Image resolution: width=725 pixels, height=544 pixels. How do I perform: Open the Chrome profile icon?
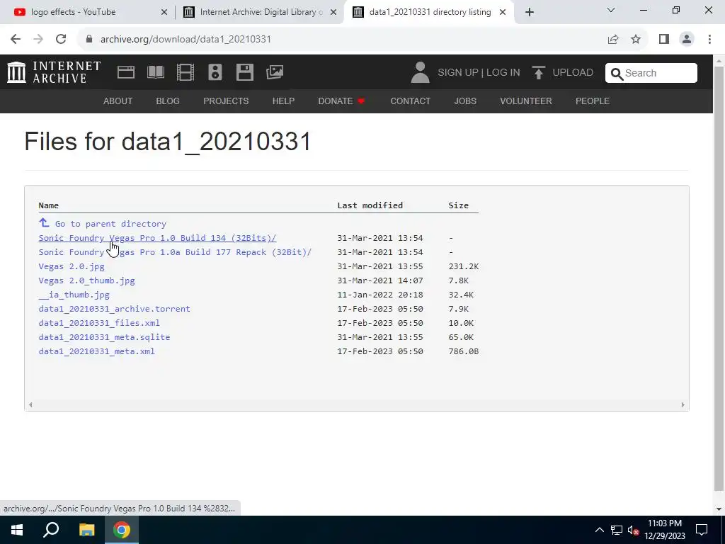tap(687, 40)
